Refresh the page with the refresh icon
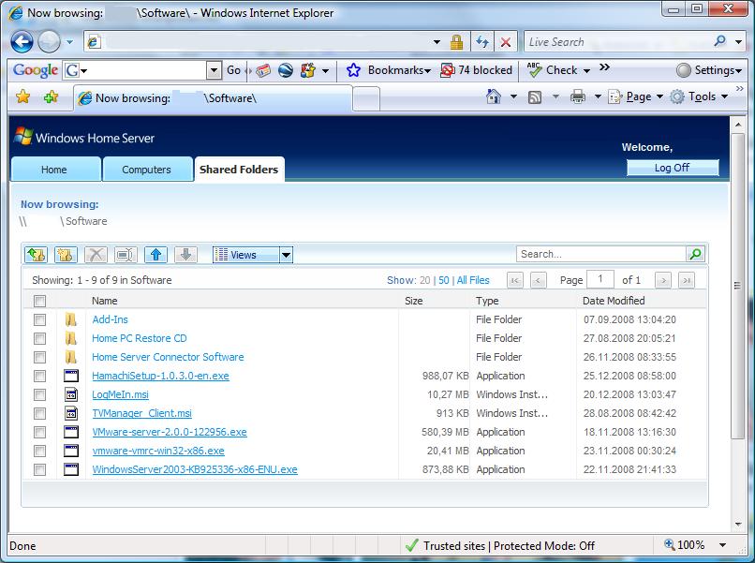This screenshot has height=563, width=755. pos(482,42)
